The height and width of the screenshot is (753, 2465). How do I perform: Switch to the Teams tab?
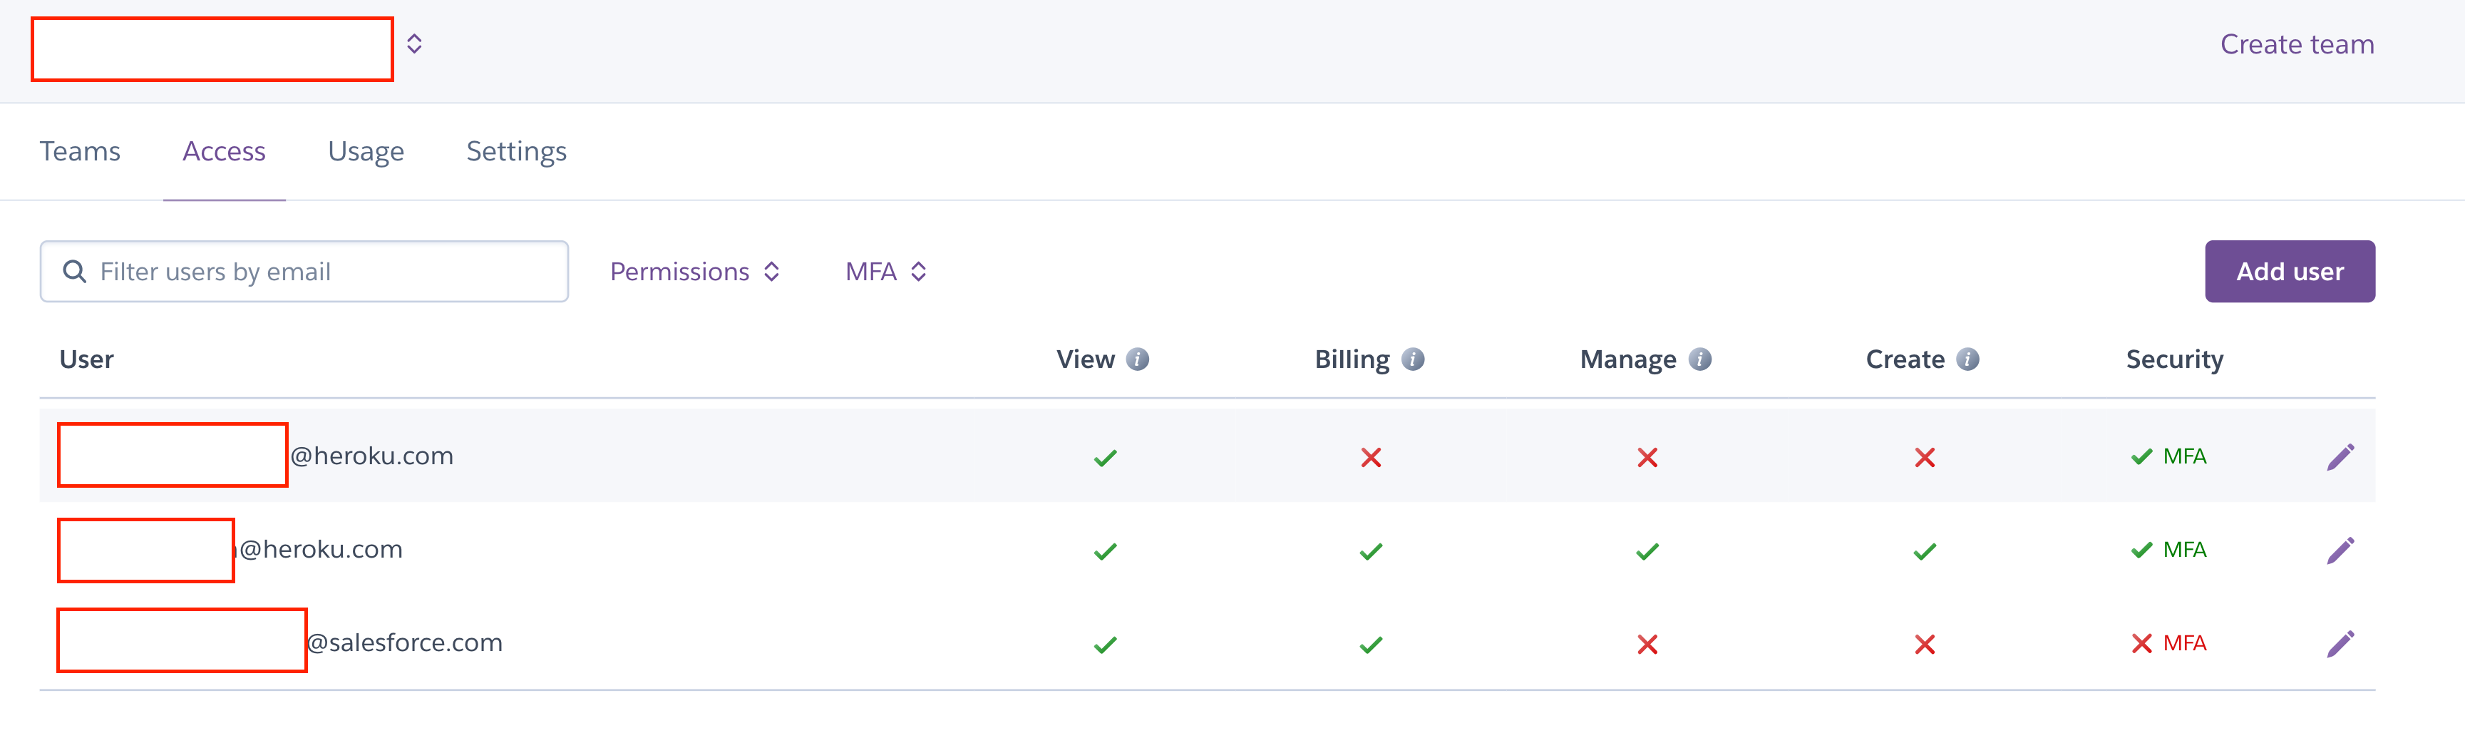coord(79,151)
